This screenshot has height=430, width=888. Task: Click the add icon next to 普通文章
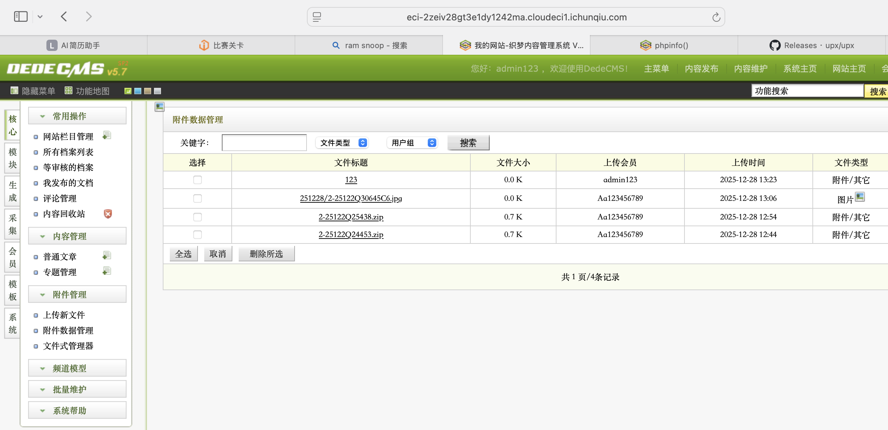point(107,256)
